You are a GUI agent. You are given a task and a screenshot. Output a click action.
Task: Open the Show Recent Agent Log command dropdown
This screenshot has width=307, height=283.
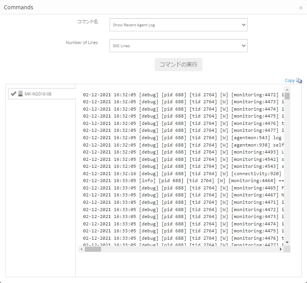pos(178,25)
